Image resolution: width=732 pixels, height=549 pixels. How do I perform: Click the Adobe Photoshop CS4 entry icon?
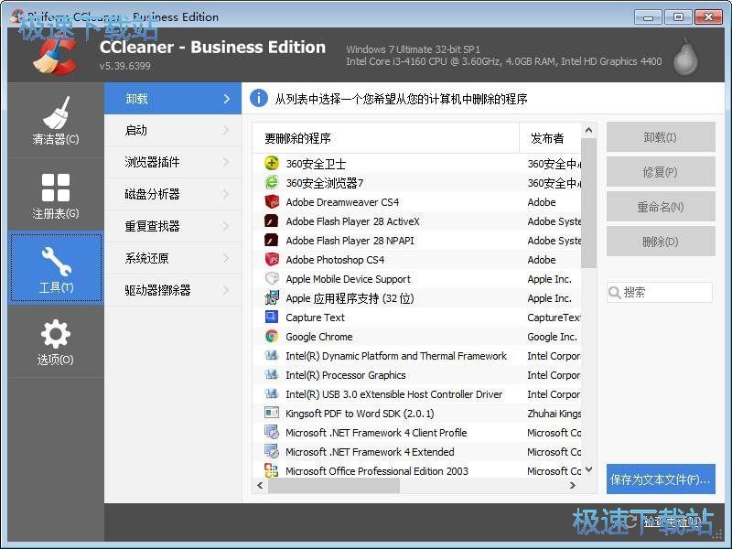click(272, 260)
